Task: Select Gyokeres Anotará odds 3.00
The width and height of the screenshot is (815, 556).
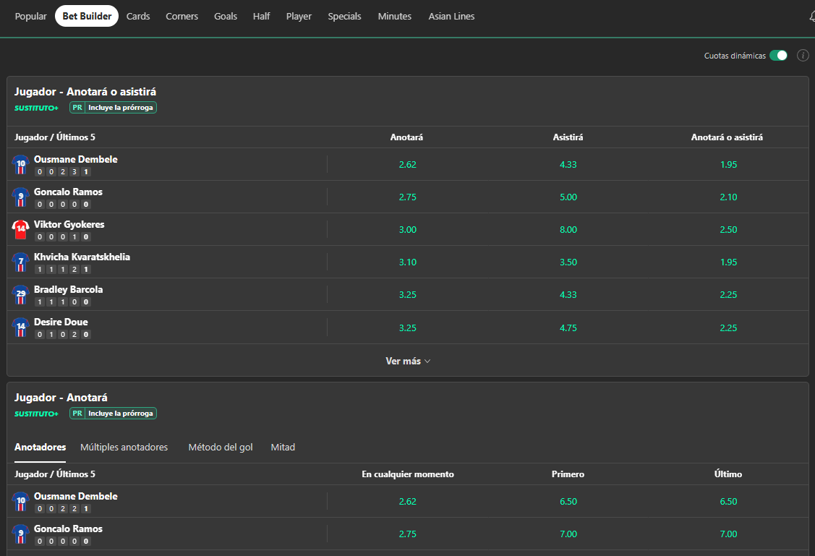Action: tap(408, 230)
